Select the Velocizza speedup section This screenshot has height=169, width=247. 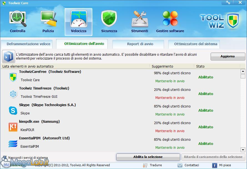(79, 22)
